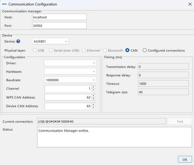Click the Device help question mark icon
Screen dimensions: 194x165
coord(18,41)
